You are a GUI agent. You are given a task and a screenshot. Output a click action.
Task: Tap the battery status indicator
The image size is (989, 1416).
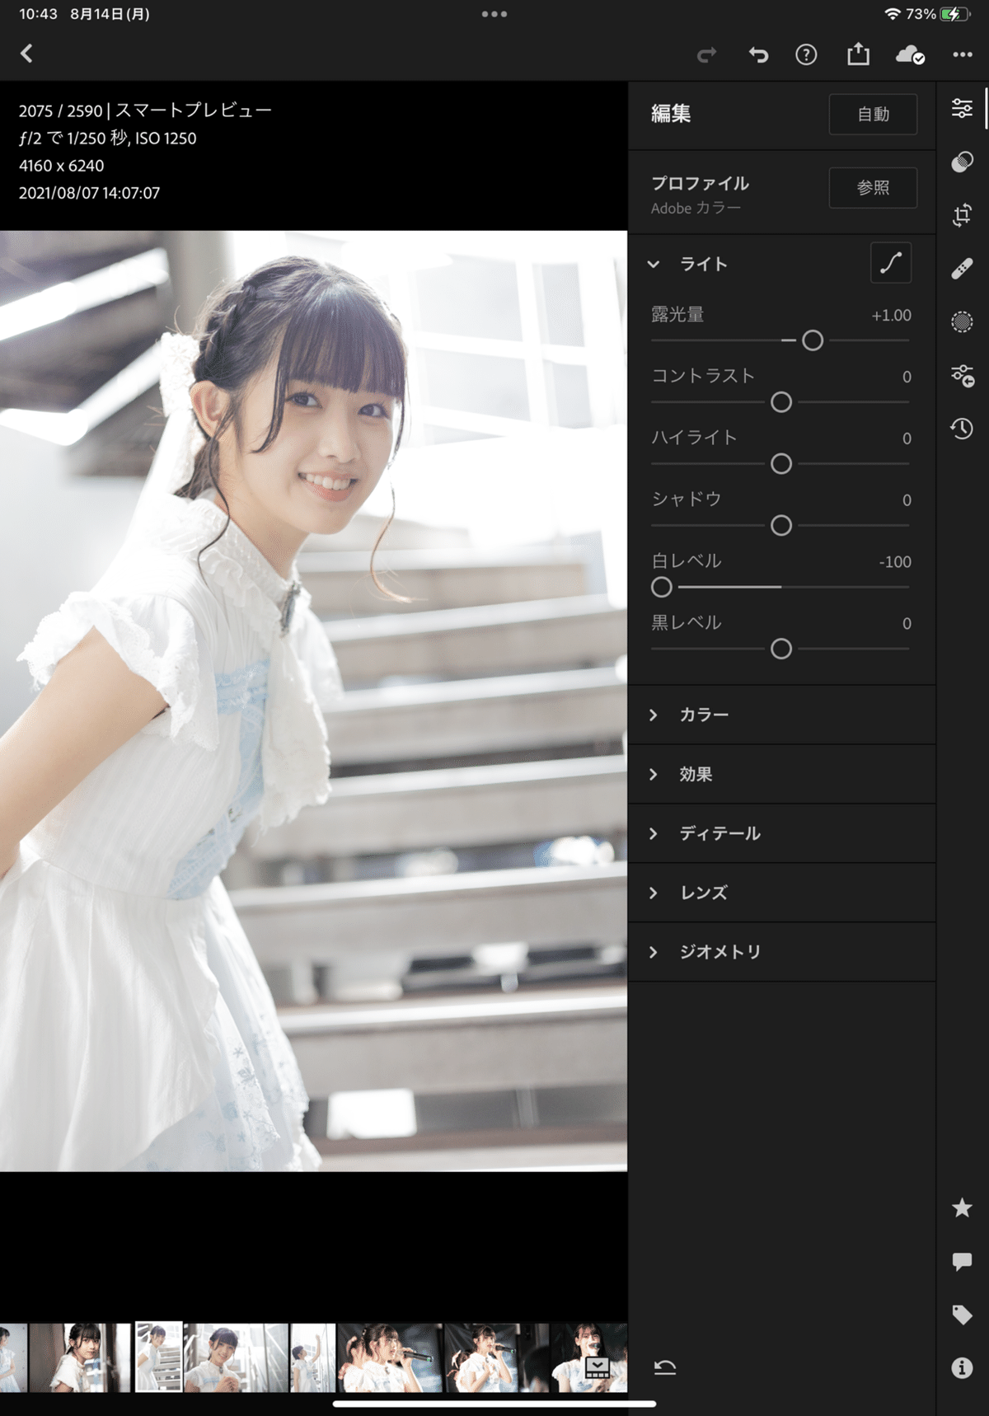(x=956, y=14)
